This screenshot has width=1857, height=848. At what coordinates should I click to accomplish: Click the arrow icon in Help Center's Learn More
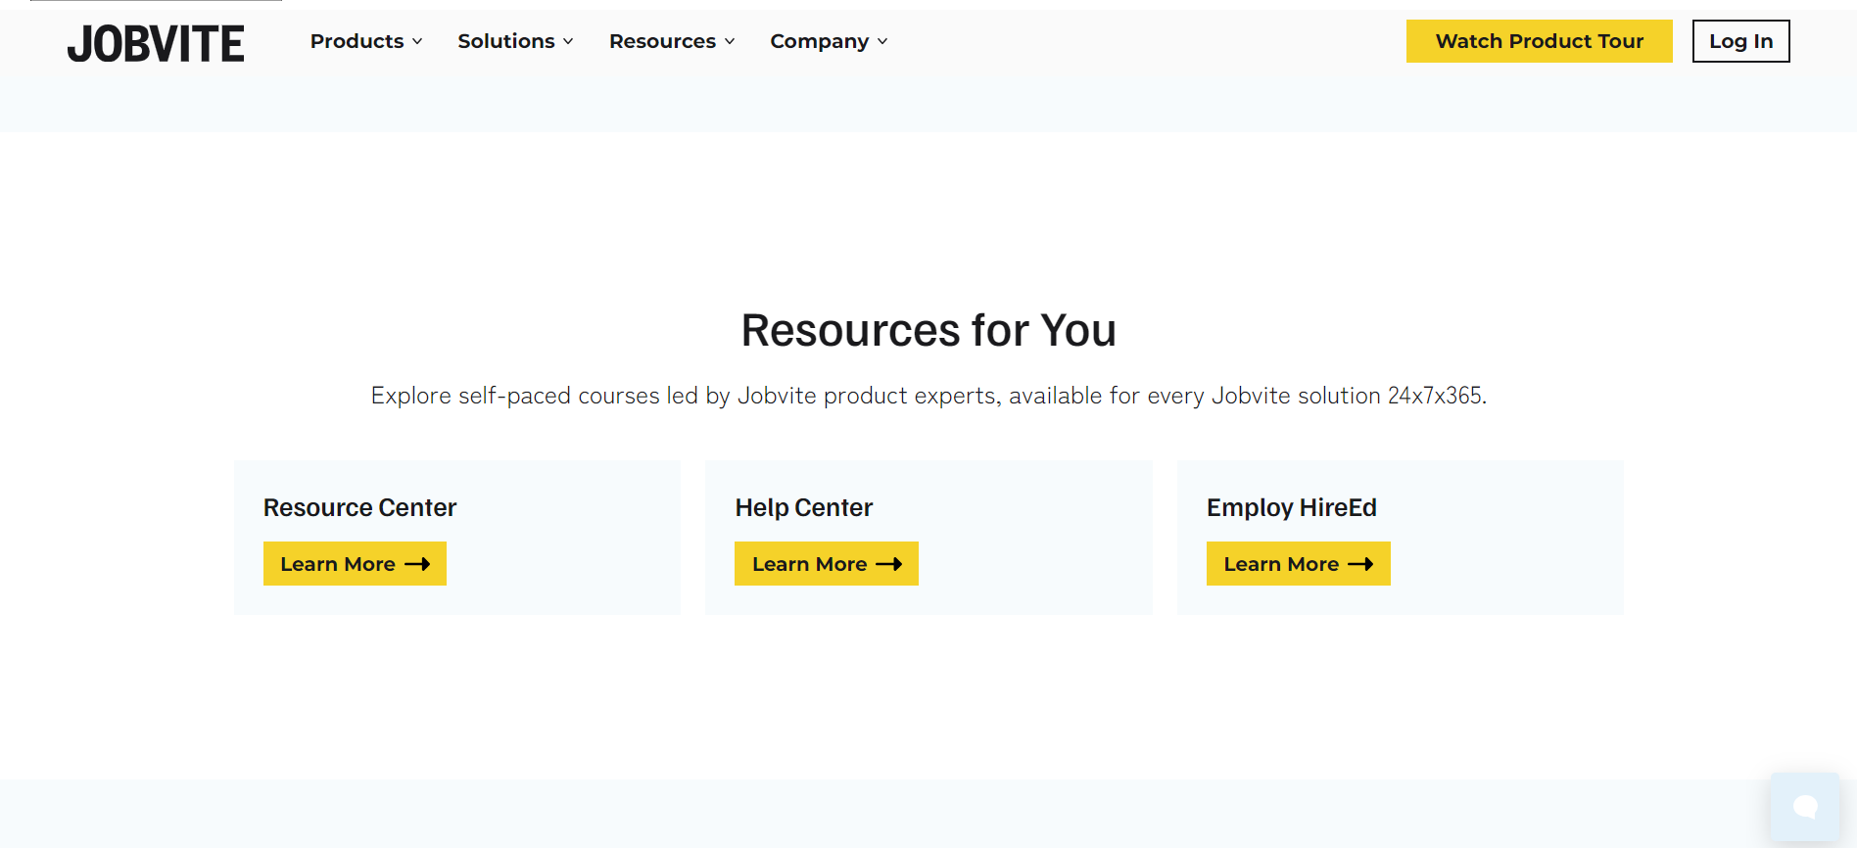tap(888, 564)
